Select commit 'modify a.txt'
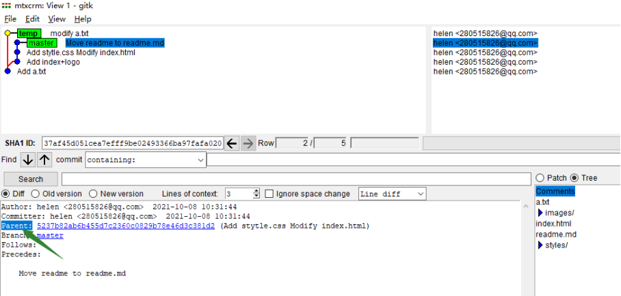Image resolution: width=621 pixels, height=296 pixels. pos(69,33)
